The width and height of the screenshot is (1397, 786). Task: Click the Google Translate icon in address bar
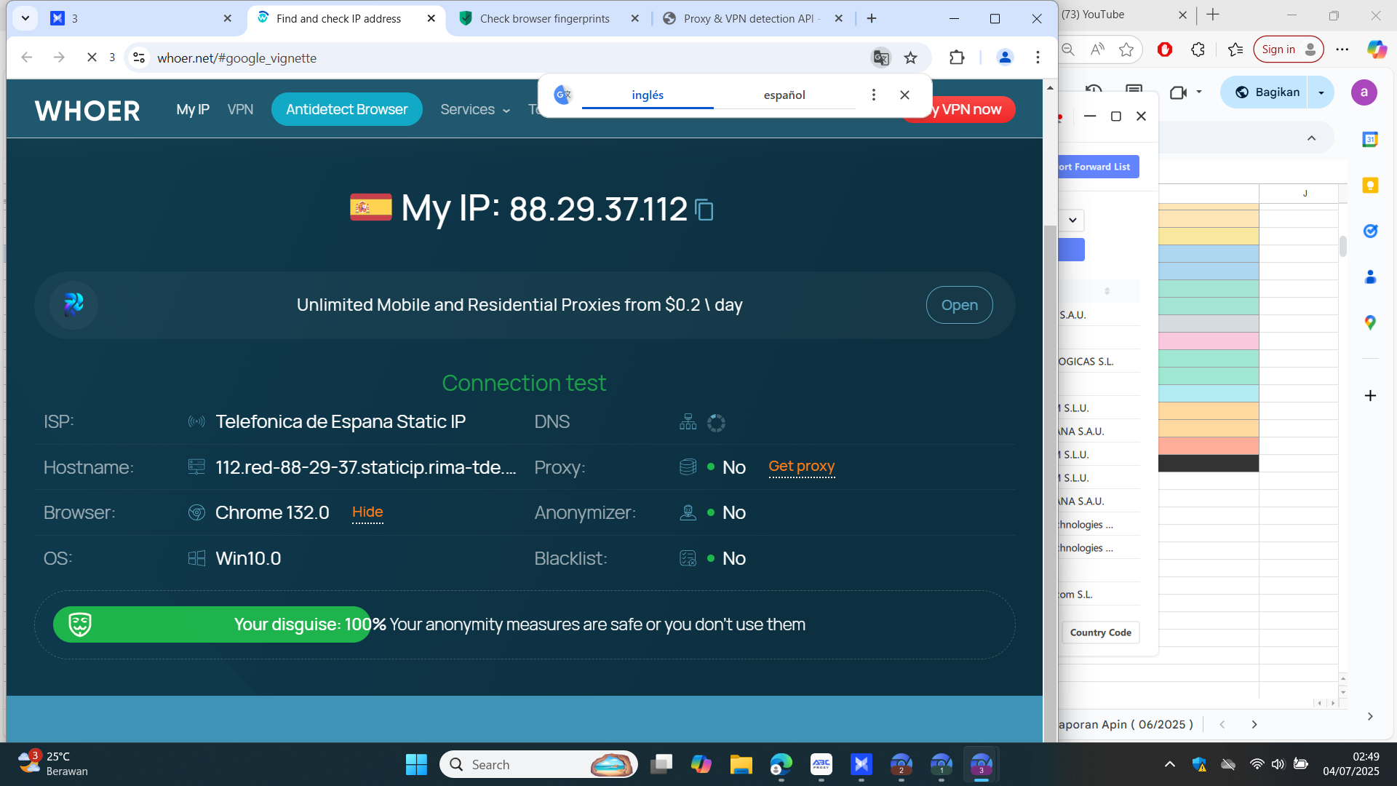coord(881,57)
